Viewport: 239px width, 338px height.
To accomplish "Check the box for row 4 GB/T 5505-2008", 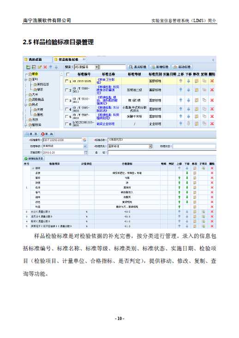I will (x=66, y=109).
